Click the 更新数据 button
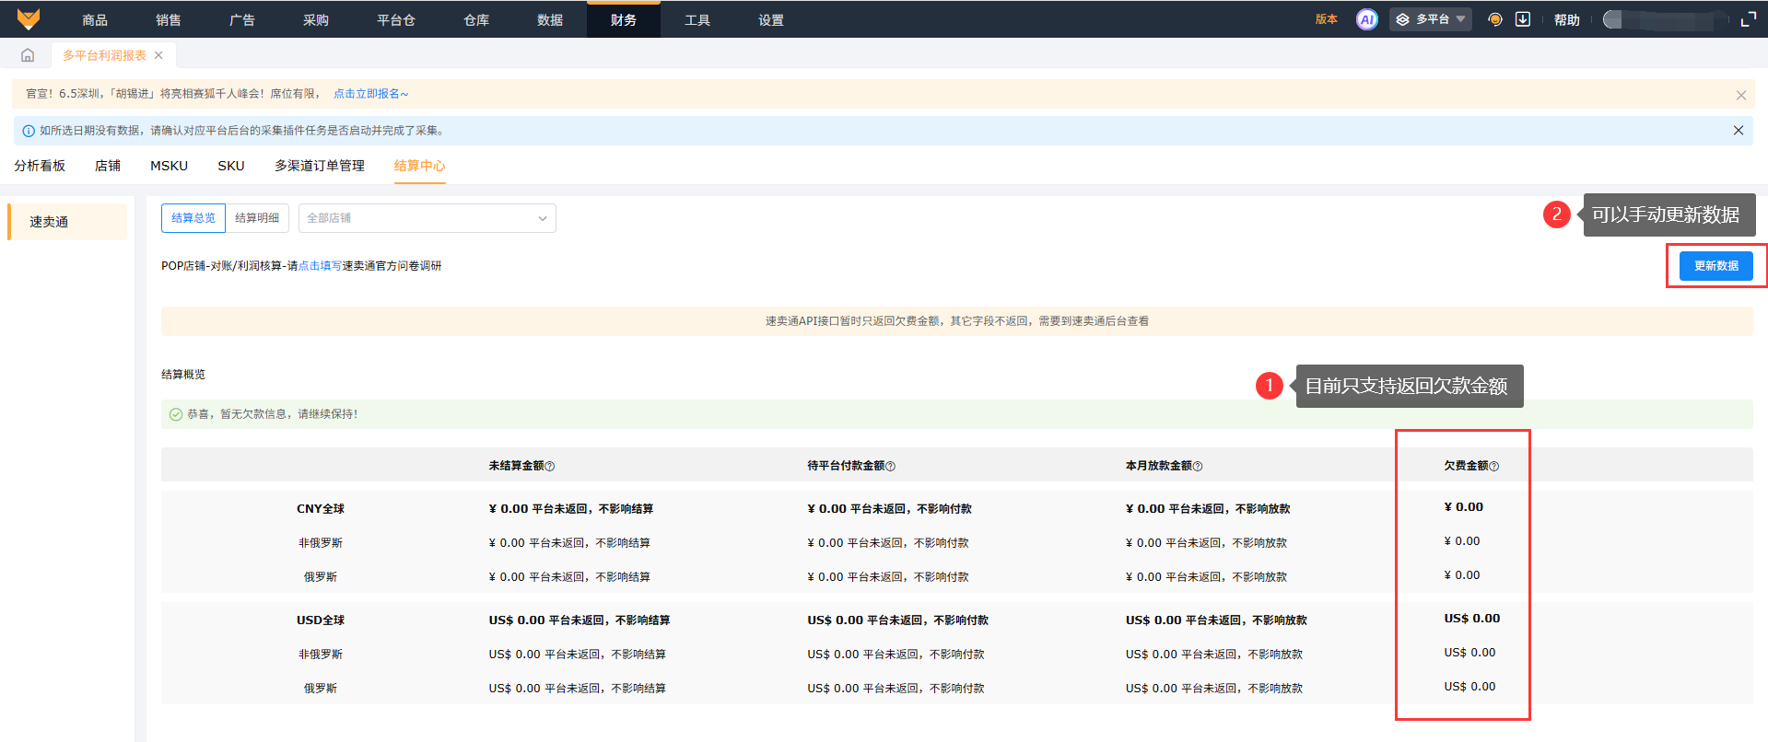The image size is (1768, 742). pyautogui.click(x=1716, y=266)
